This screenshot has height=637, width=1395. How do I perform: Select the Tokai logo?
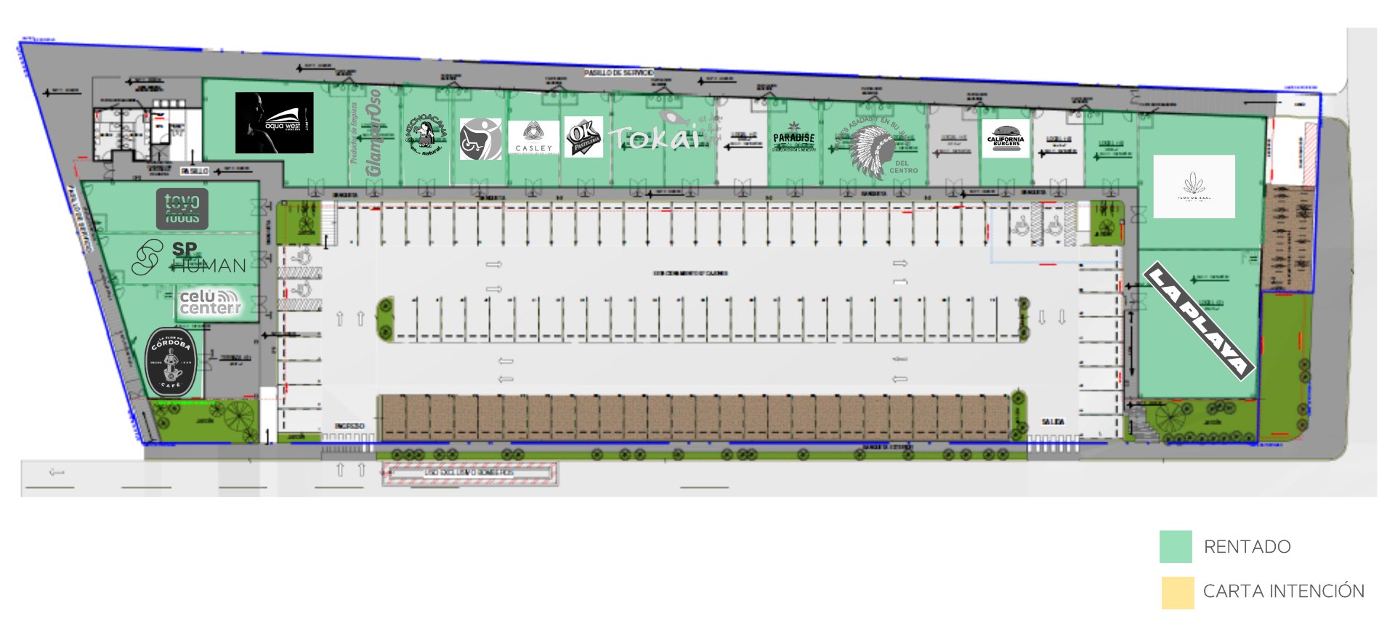pos(665,131)
